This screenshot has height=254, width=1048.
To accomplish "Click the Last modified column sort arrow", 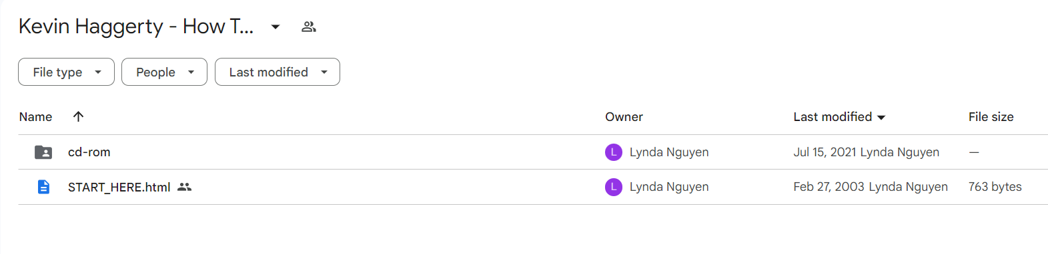I will pos(881,117).
